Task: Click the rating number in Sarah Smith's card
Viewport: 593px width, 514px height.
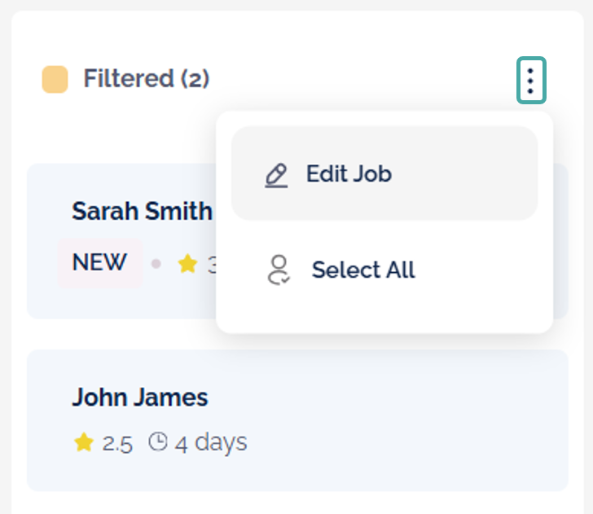Action: [x=211, y=265]
